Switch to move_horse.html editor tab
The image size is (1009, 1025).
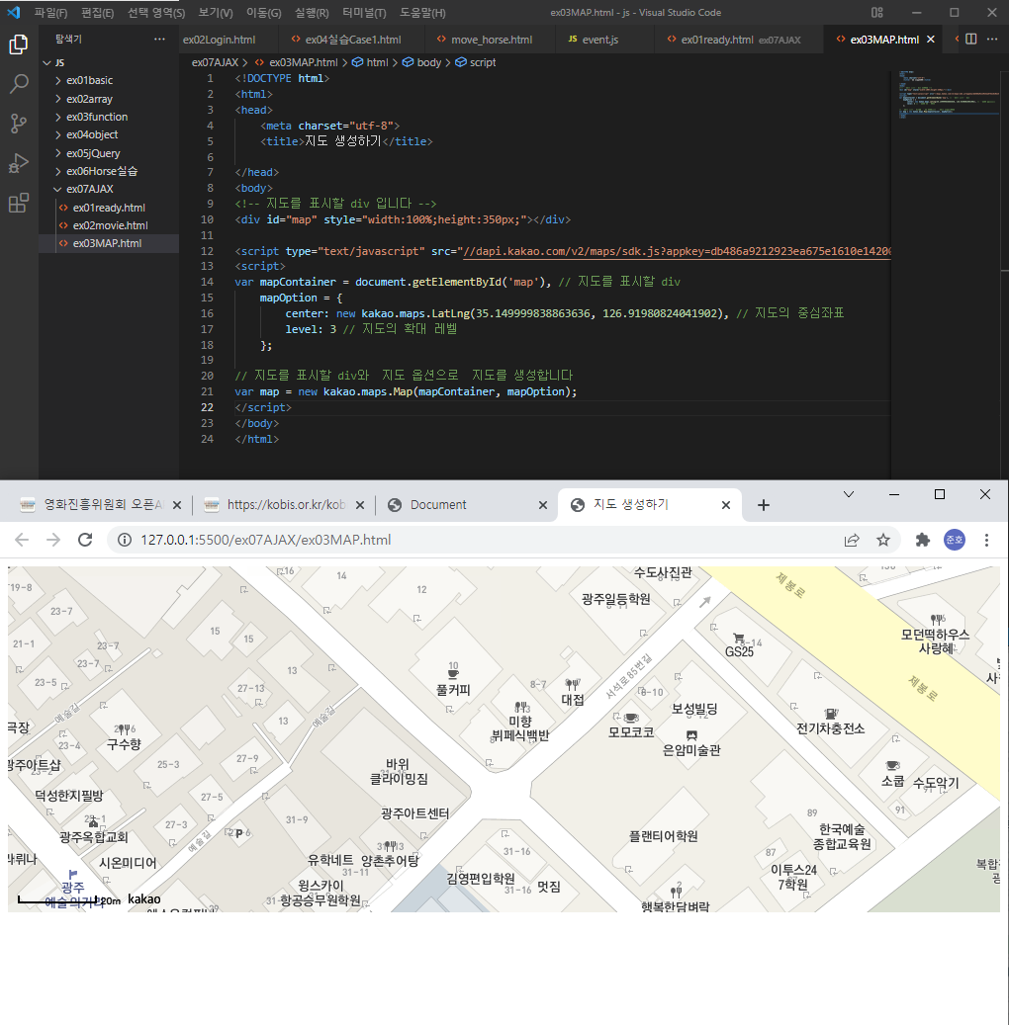click(492, 40)
